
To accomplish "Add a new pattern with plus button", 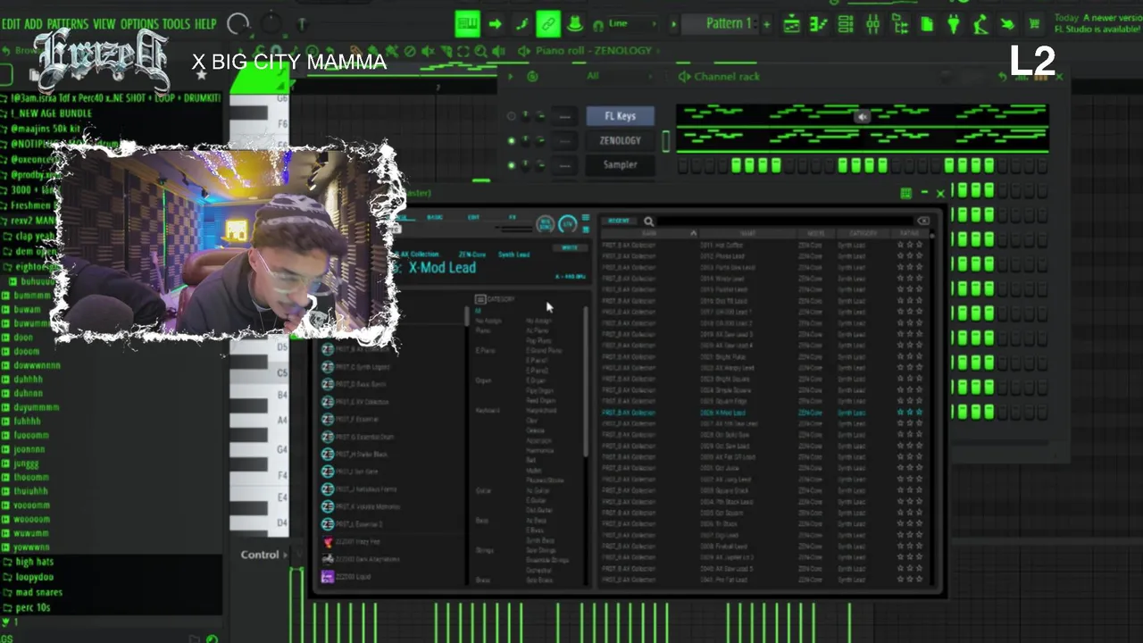I will click(765, 24).
